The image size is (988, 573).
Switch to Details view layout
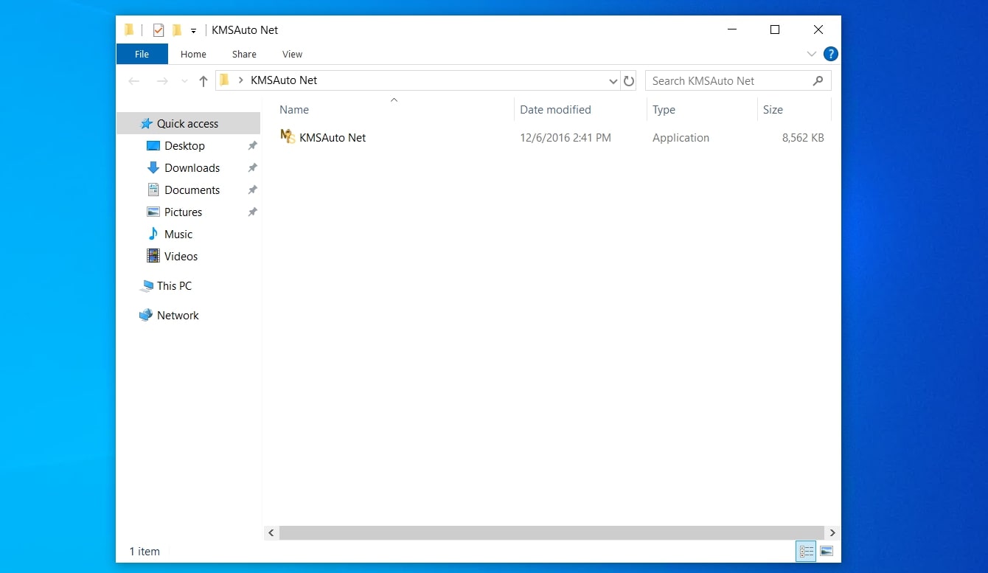806,551
